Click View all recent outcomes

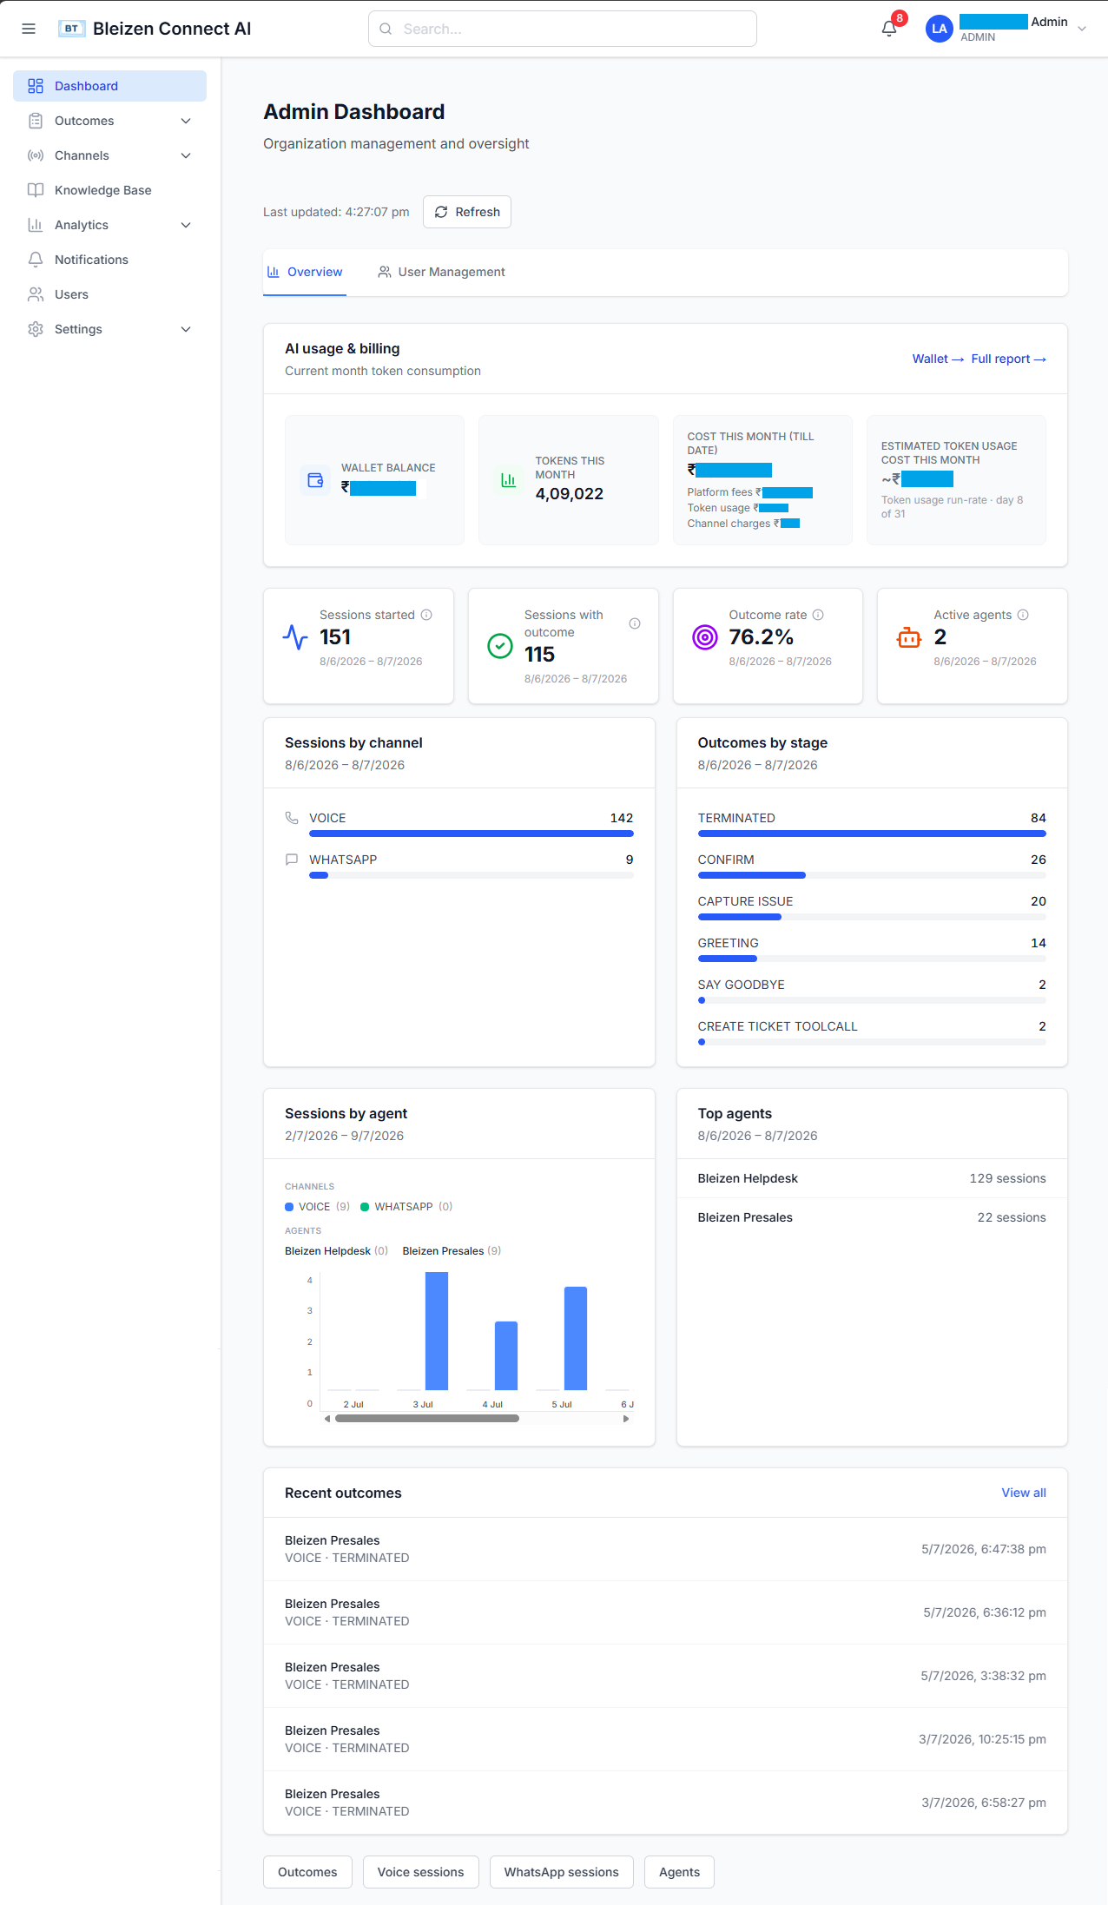(x=1023, y=1493)
